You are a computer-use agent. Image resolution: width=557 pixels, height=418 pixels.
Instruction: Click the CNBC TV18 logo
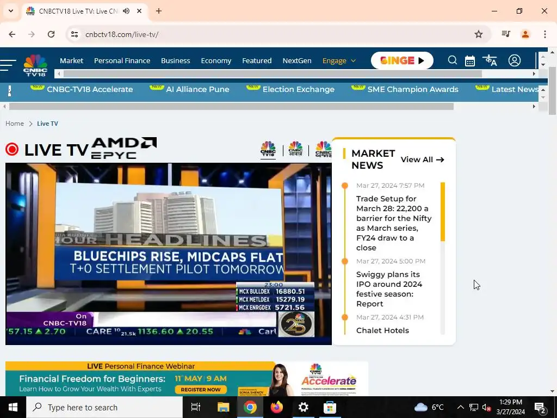tap(35, 65)
